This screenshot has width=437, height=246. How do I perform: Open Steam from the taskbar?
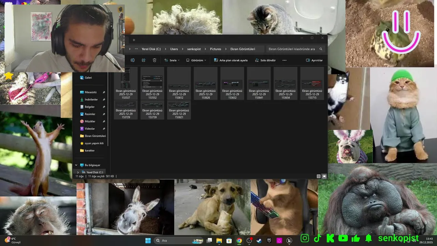click(259, 241)
